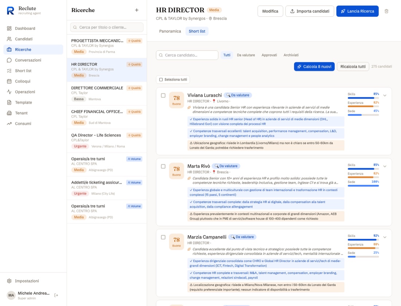
Task: Click Marta Rivò's candidate name
Action: 198,166
